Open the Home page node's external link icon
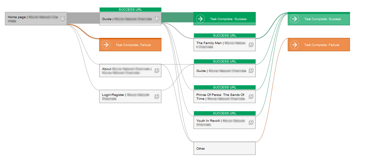The width and height of the screenshot is (368, 161). [62, 19]
